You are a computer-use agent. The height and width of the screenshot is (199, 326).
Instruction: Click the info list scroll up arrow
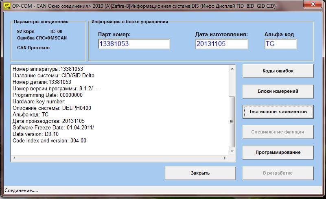232,69
